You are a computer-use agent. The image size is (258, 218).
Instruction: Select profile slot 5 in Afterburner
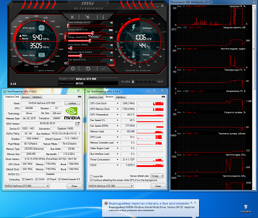[154, 81]
